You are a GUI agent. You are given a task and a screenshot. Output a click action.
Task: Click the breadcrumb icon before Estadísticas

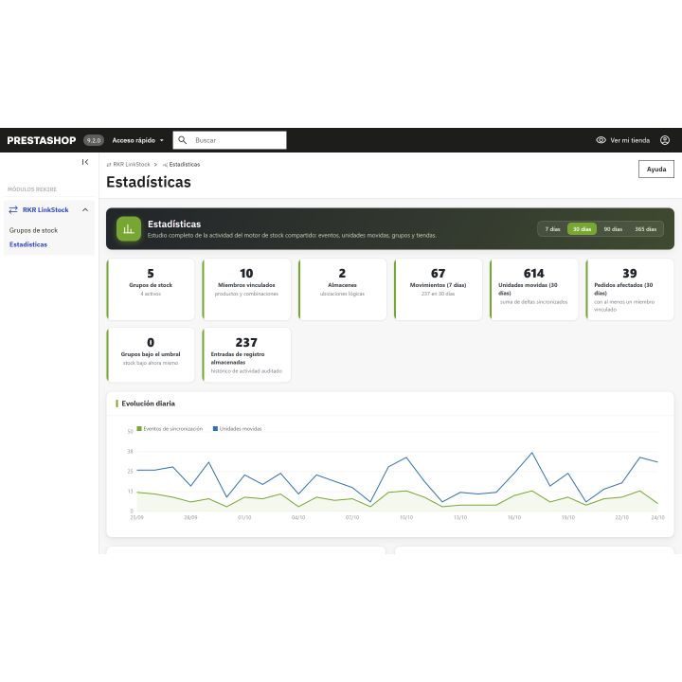165,165
